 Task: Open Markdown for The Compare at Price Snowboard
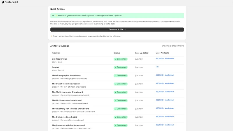coord(170,125)
